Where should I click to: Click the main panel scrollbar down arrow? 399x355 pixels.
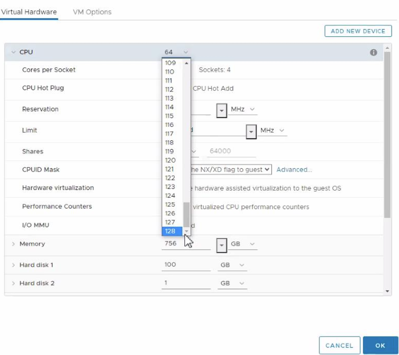[387, 291]
